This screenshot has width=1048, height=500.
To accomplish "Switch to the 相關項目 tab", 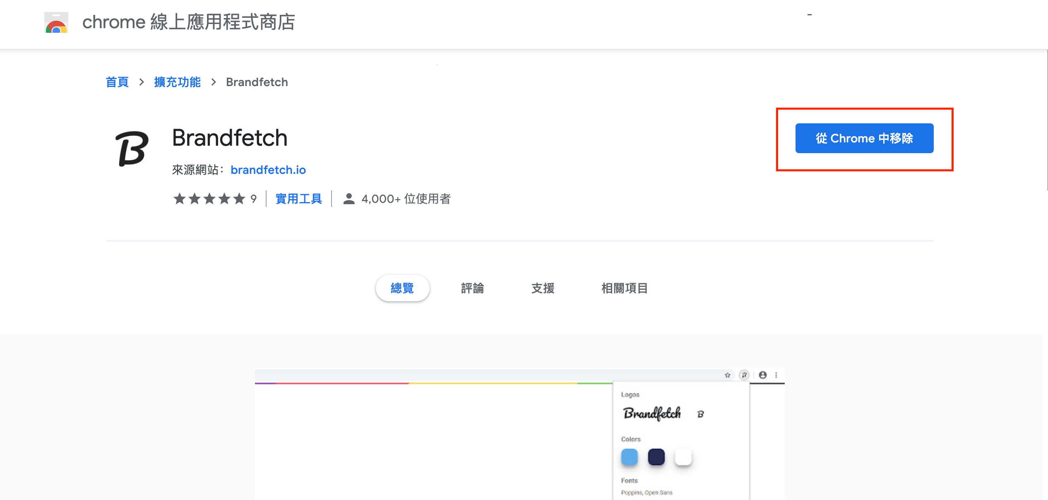I will 625,288.
